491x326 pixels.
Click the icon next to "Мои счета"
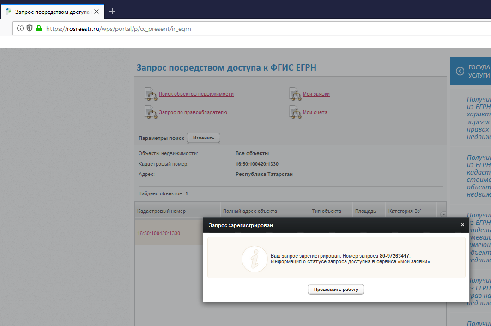[x=295, y=112]
